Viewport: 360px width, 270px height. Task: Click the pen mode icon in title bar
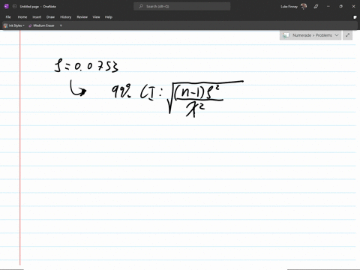point(316,7)
